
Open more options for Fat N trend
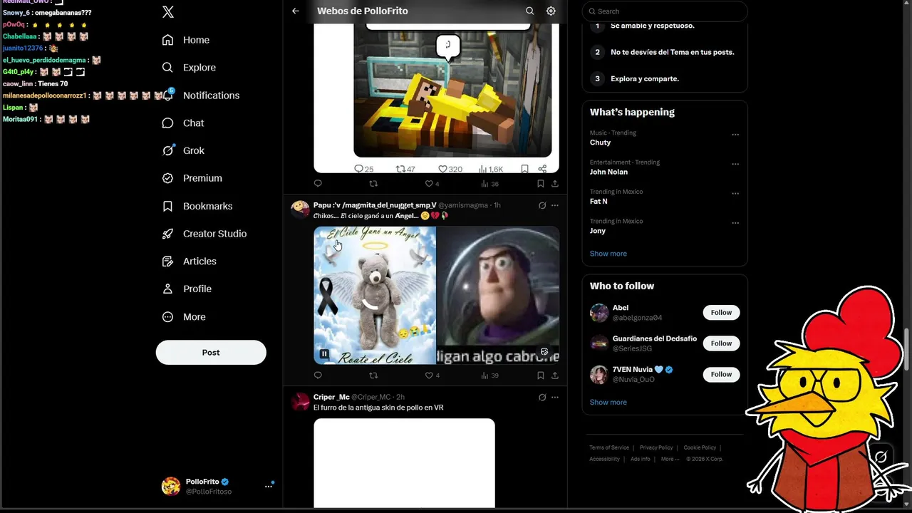735,194
